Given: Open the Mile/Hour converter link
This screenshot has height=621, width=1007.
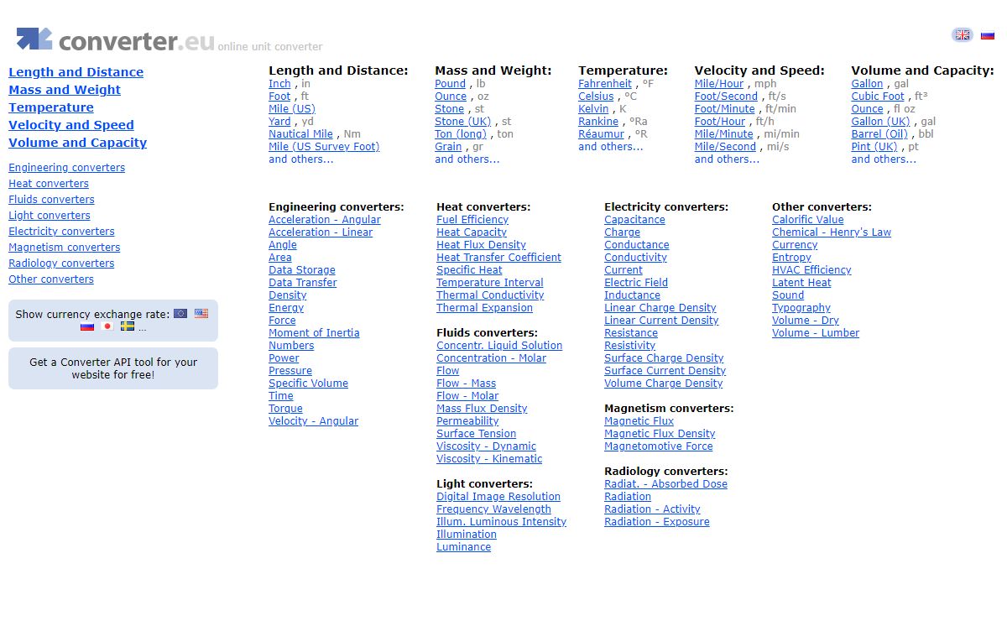Looking at the screenshot, I should click(719, 84).
